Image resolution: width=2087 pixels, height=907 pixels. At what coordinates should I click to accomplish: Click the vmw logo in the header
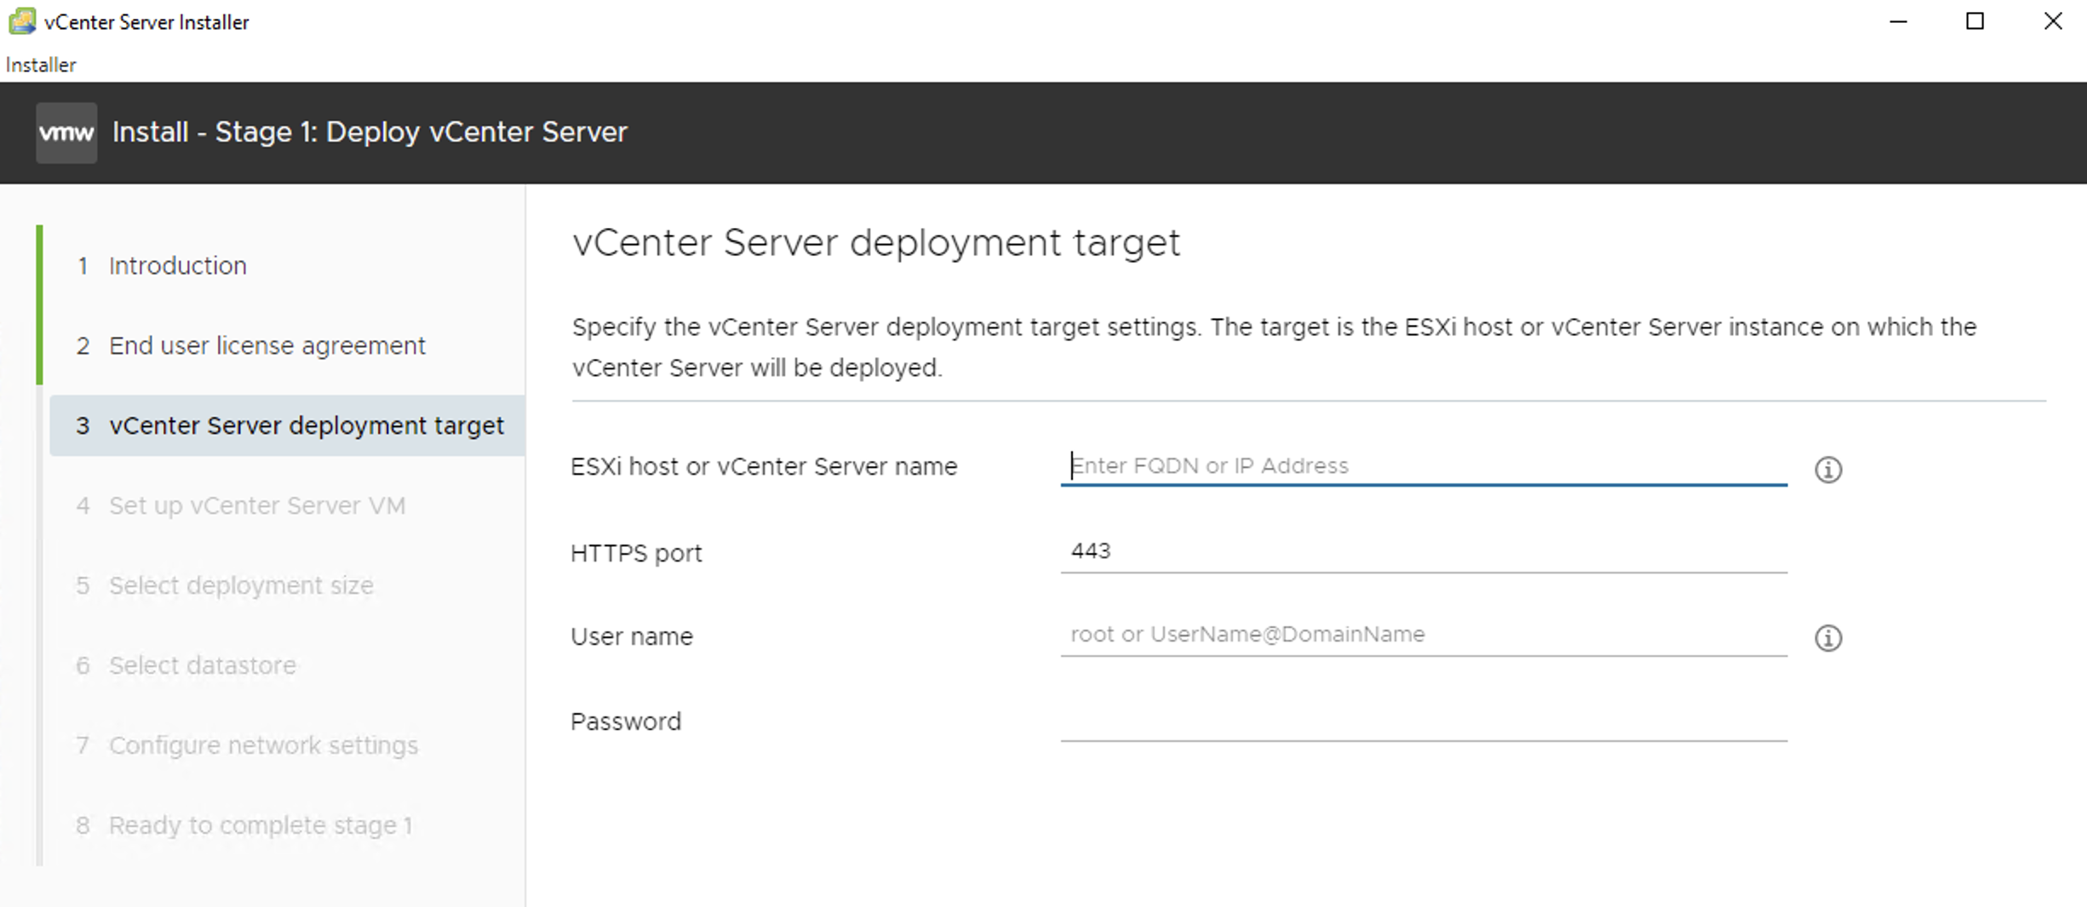(66, 133)
